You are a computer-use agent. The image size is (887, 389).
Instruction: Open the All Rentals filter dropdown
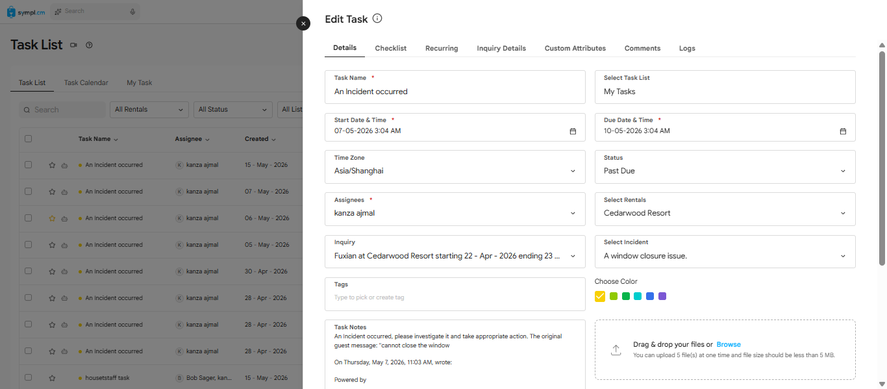tap(149, 110)
